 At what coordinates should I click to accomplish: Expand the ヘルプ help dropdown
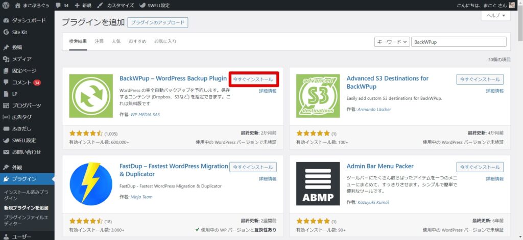pos(495,16)
